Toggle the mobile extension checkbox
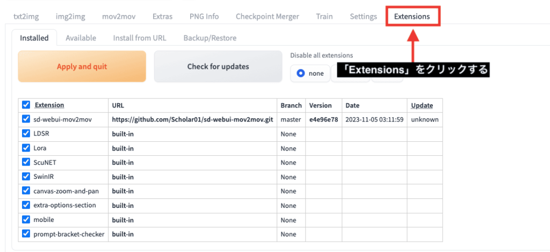550x252 pixels. point(26,219)
